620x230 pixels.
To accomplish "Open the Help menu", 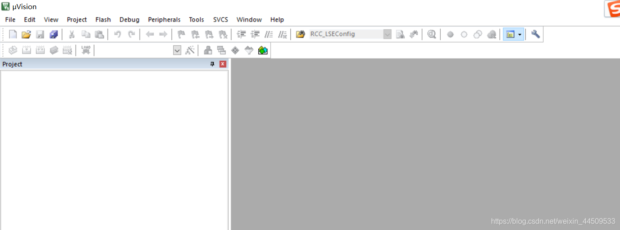I will pyautogui.click(x=277, y=20).
